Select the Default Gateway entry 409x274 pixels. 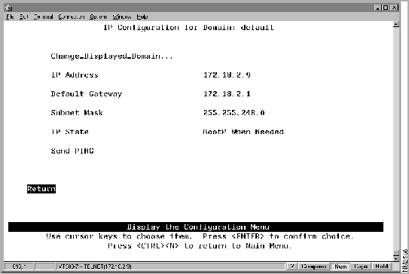(87, 94)
